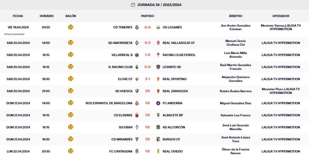
Task: Click the CD Tenerife club crest
Action: tap(137, 27)
